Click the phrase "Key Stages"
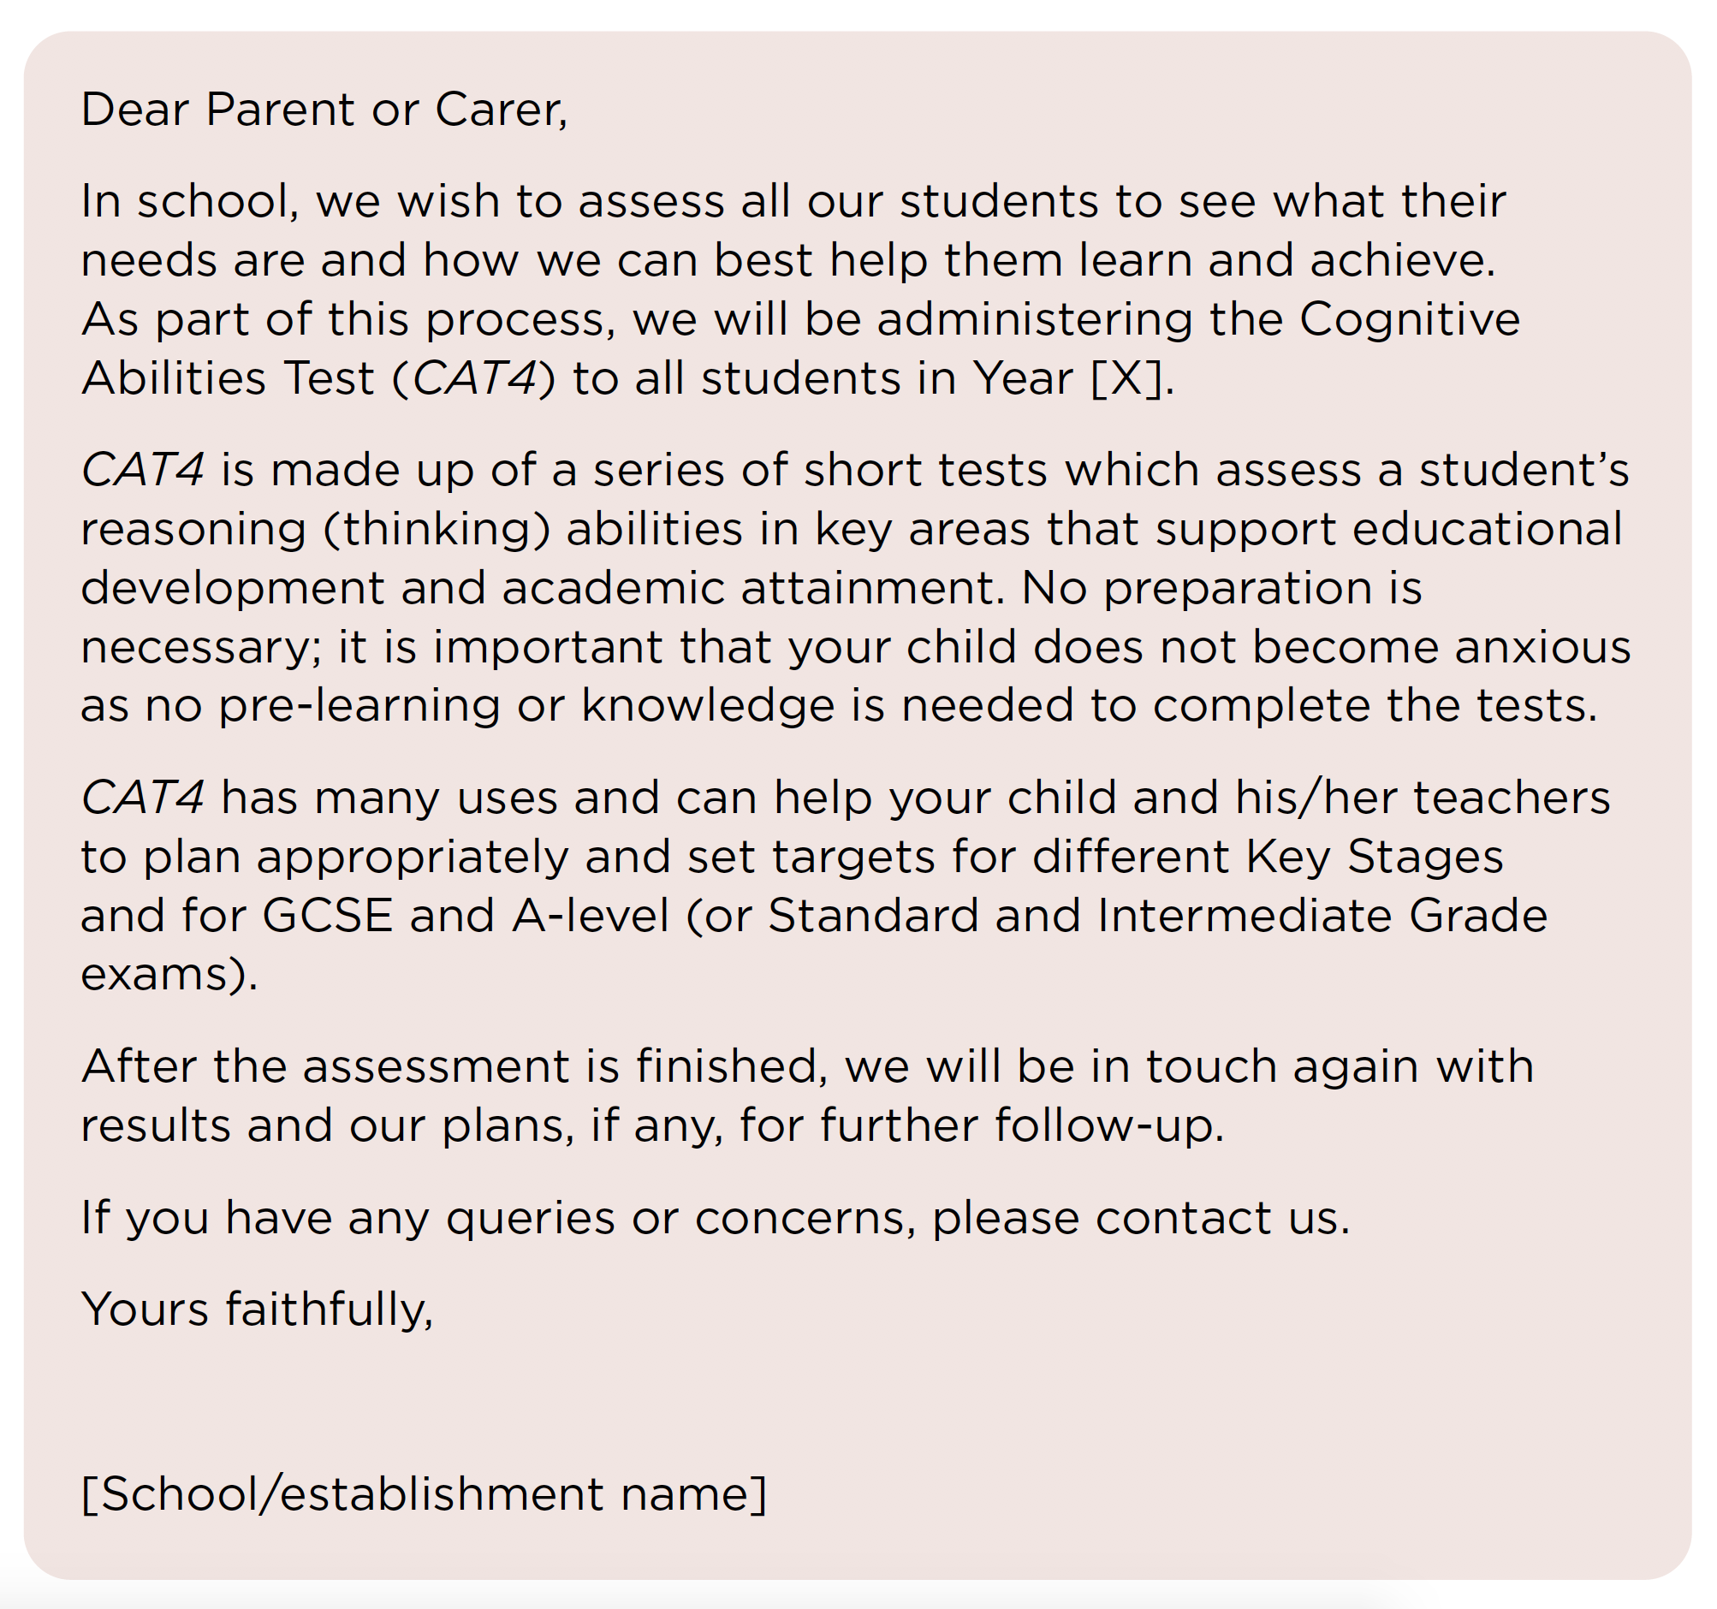The width and height of the screenshot is (1717, 1609). (1373, 857)
